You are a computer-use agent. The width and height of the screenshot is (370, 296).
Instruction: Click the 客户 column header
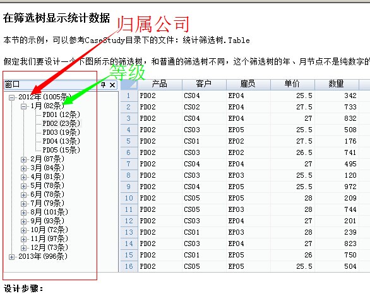click(204, 84)
